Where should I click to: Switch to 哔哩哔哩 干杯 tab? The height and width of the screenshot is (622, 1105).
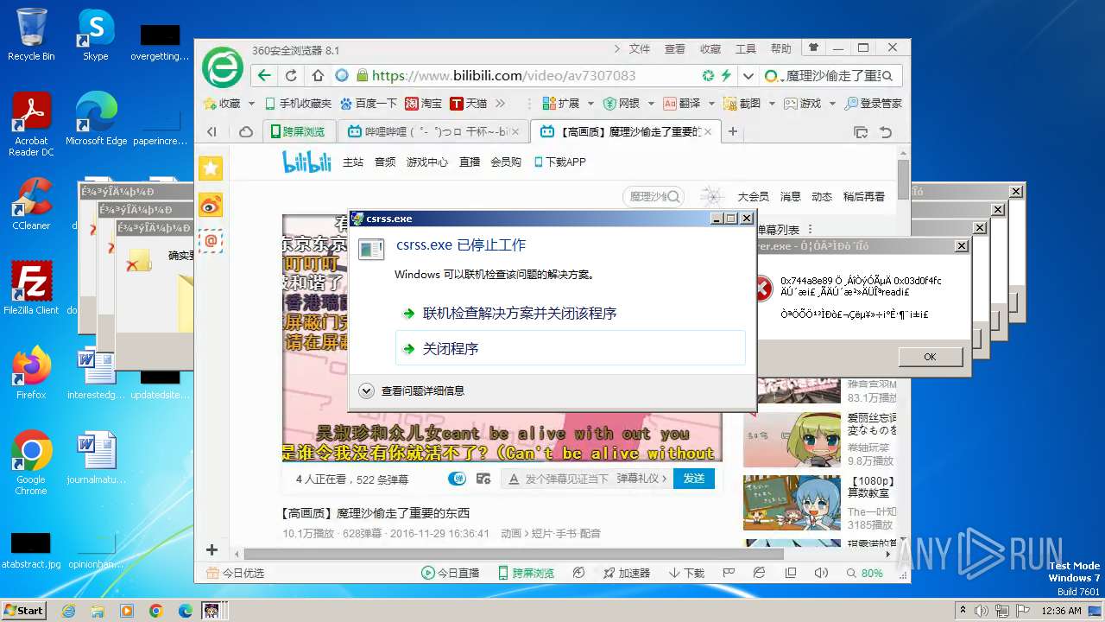coord(433,132)
